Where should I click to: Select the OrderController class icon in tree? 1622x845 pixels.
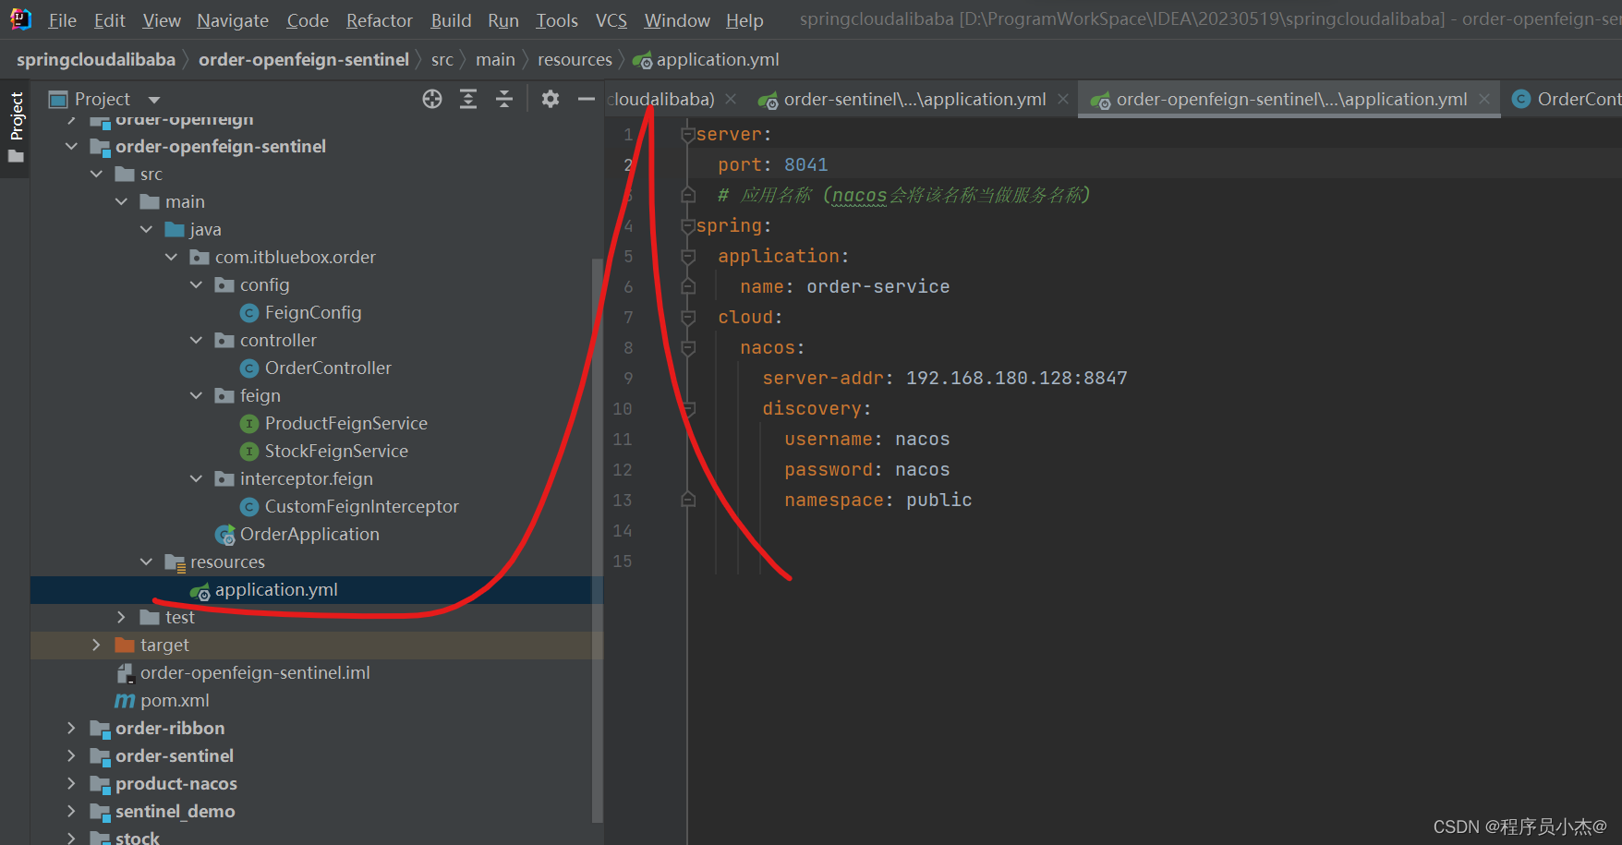(248, 368)
